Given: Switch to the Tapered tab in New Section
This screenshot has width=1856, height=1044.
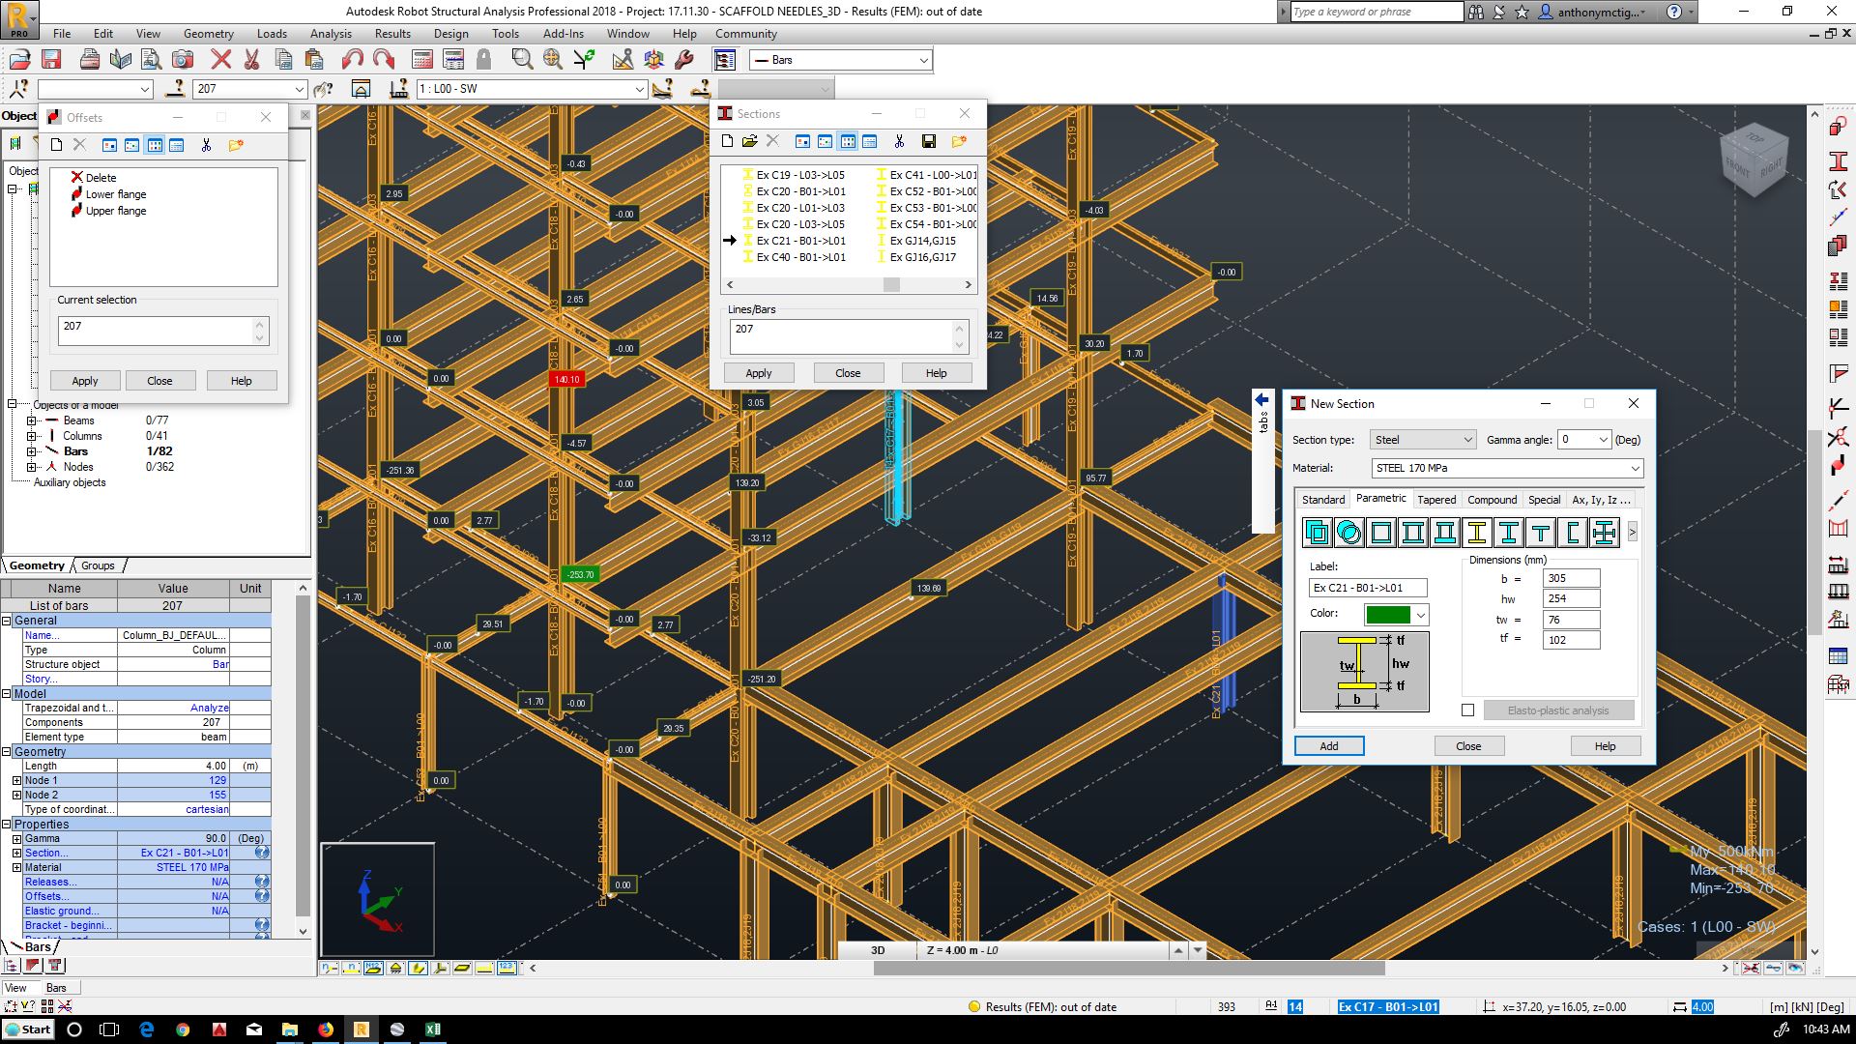Looking at the screenshot, I should [1437, 499].
